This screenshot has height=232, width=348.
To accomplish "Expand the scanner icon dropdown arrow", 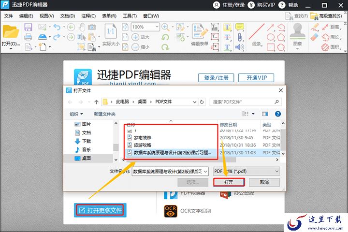I will (x=49, y=37).
